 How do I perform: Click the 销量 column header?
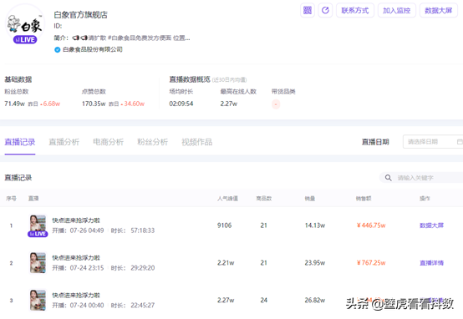pos(310,199)
